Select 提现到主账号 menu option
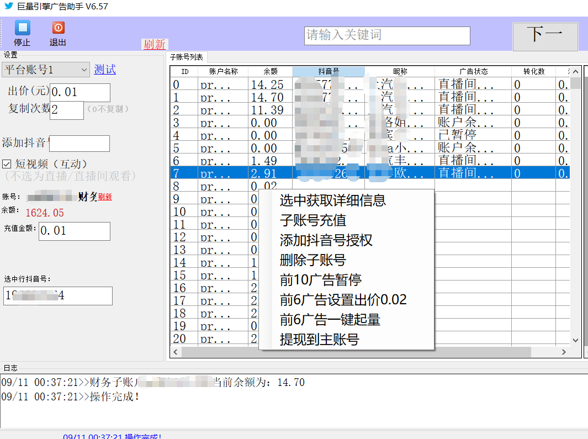Screen dimensions: 588x439 pyautogui.click(x=319, y=340)
